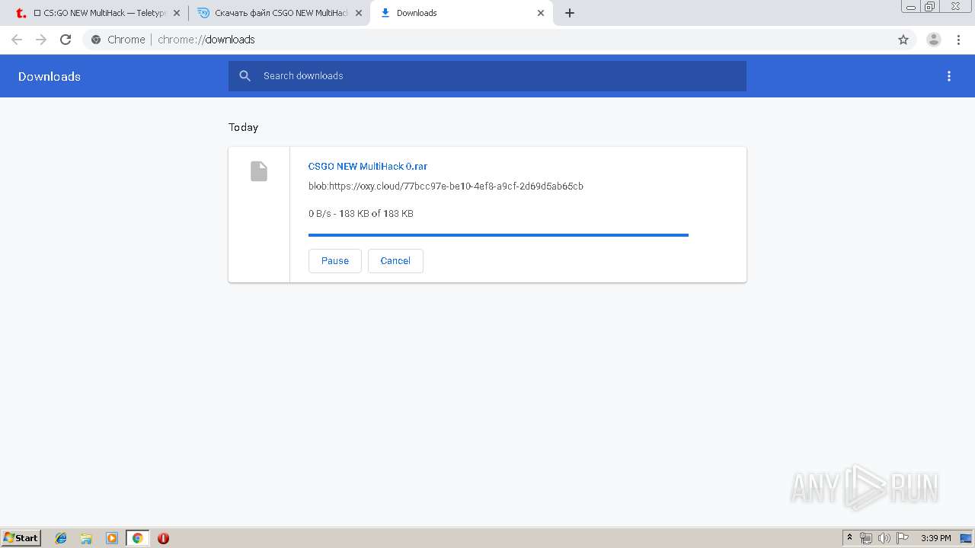This screenshot has width=975, height=548.
Task: Click the search magnifier icon
Action: 245,76
